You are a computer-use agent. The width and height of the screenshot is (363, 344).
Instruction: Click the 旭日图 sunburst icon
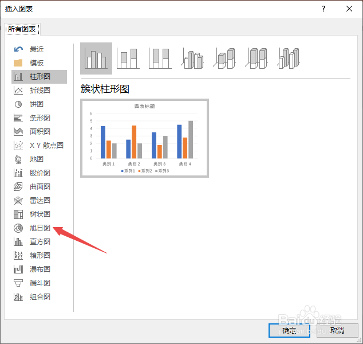click(18, 228)
